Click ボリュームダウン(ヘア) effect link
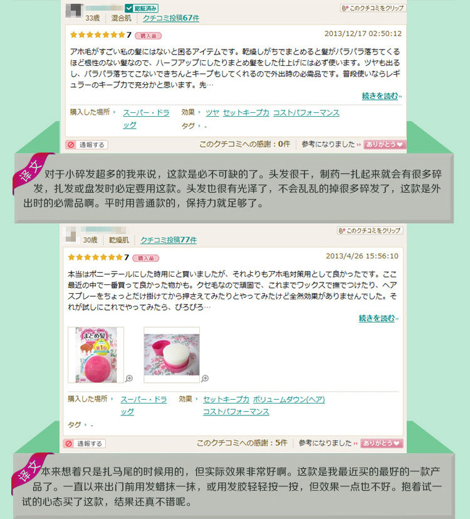Viewport: 470px width, 519px height. (x=289, y=400)
